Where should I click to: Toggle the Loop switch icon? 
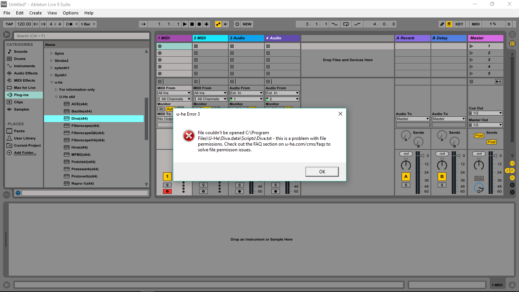pos(346,24)
